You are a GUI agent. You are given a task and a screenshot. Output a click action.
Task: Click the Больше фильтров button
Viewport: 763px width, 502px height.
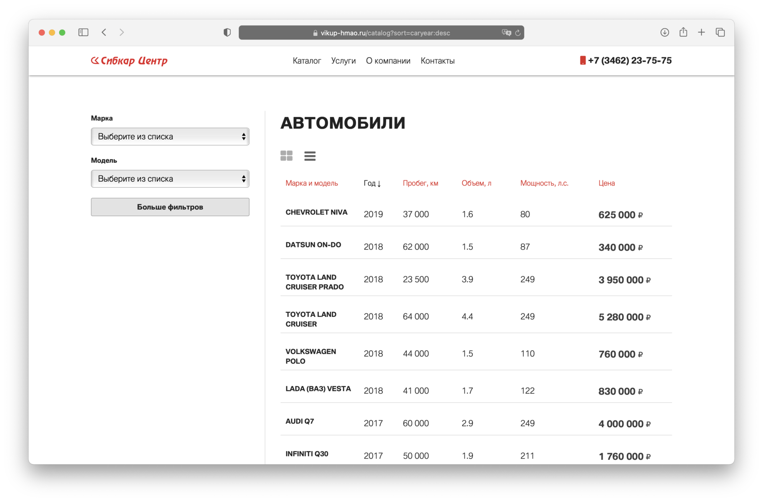(170, 207)
